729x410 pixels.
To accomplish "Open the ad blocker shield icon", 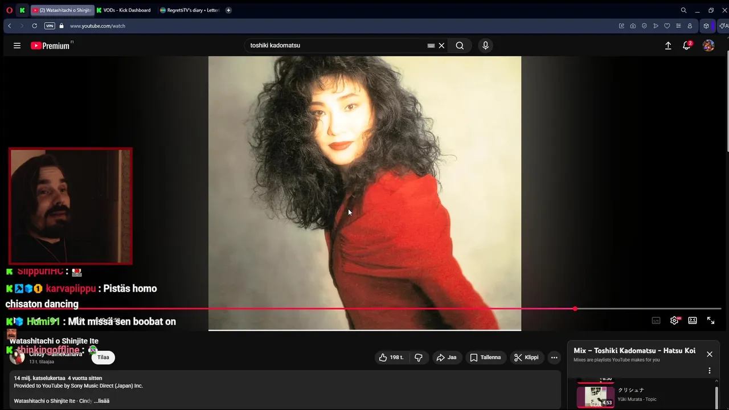I will click(644, 26).
